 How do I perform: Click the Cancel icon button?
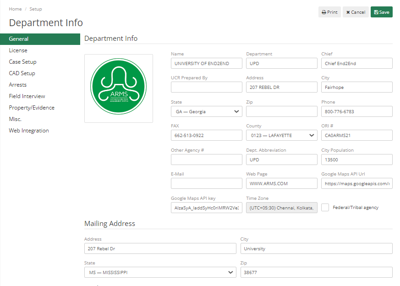pos(355,12)
